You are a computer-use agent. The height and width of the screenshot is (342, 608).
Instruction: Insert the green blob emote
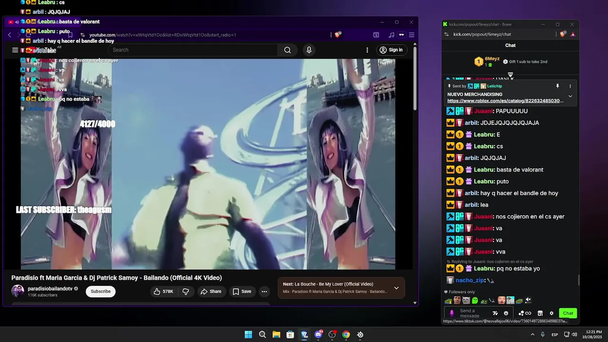pos(475,300)
